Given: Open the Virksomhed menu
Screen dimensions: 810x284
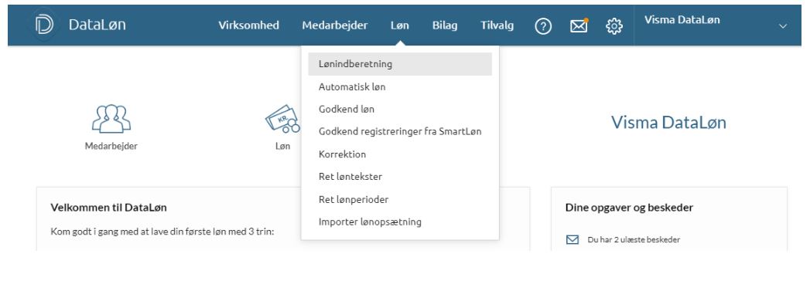Looking at the screenshot, I should click(x=248, y=25).
